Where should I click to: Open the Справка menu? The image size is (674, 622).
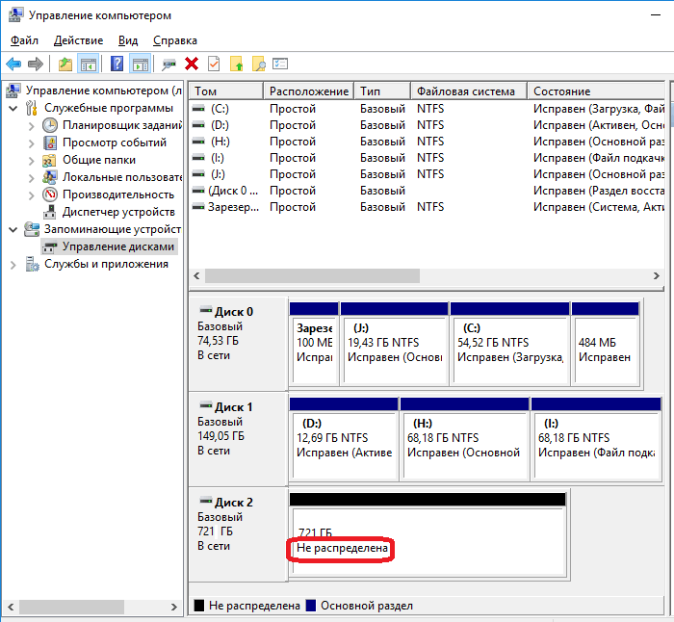[175, 40]
